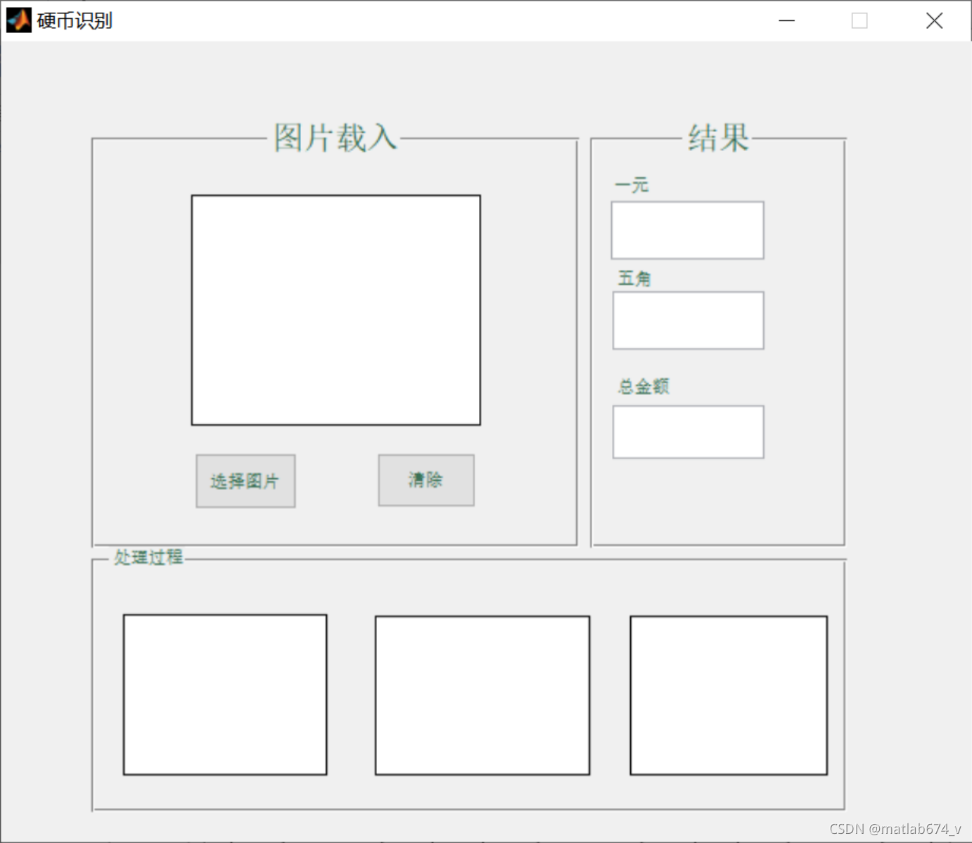Click the 一元 label
Image resolution: width=972 pixels, height=843 pixels.
(632, 186)
